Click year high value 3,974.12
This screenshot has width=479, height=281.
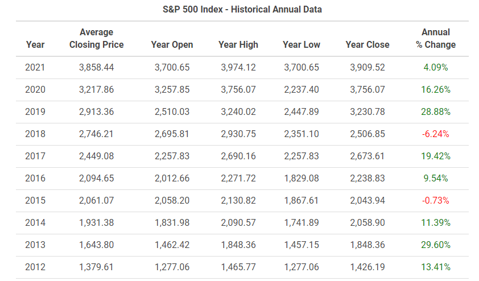pos(238,67)
